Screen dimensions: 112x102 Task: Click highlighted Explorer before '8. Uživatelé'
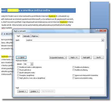(52, 16)
